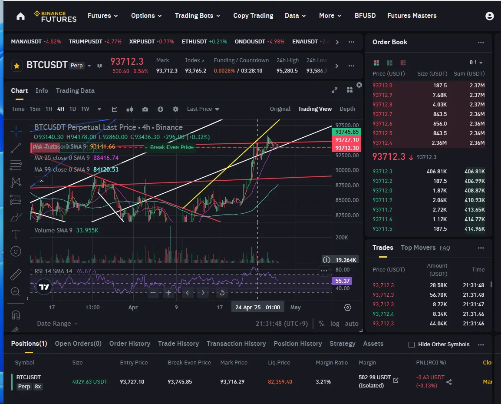Toggle BTCUSDT favorite star
The height and width of the screenshot is (404, 501).
16,66
